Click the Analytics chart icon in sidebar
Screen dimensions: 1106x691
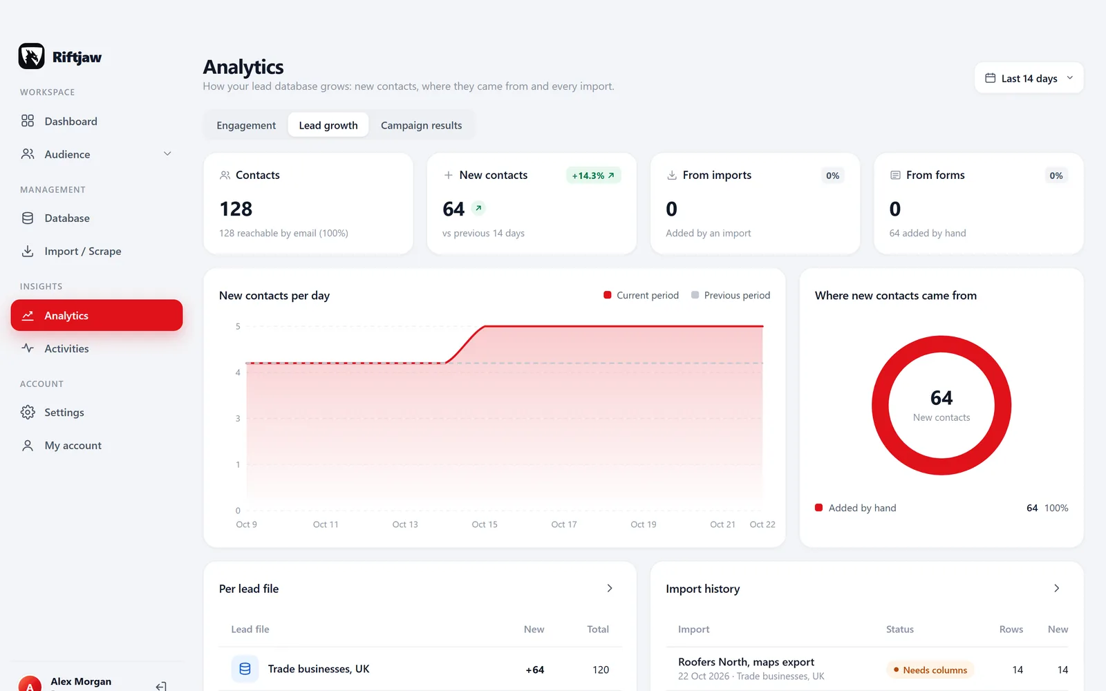[28, 315]
